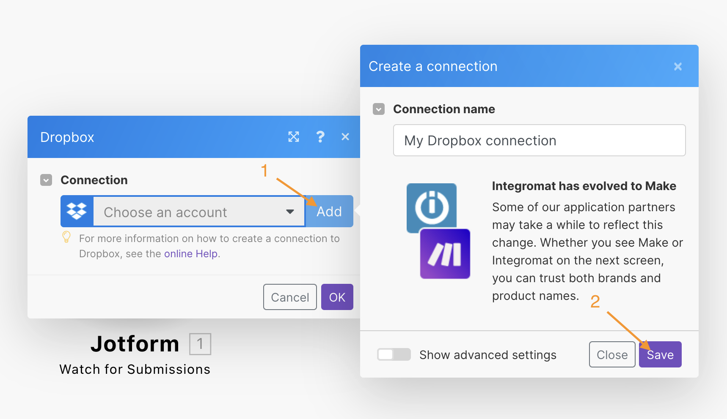Click the Make purple logo icon
This screenshot has width=727, height=419.
coord(445,254)
